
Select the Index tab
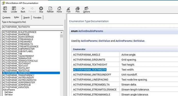click(x=17, y=17)
